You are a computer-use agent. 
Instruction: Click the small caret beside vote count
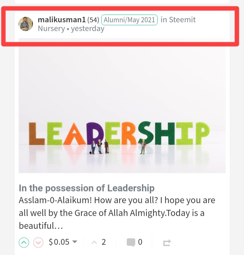pyautogui.click(x=94, y=242)
